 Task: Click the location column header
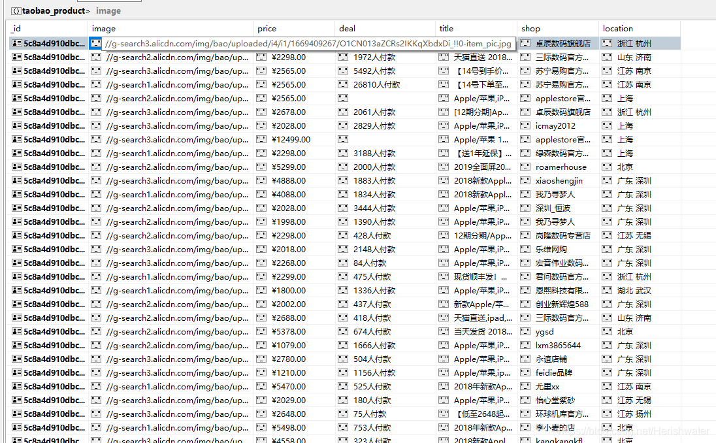pyautogui.click(x=617, y=28)
